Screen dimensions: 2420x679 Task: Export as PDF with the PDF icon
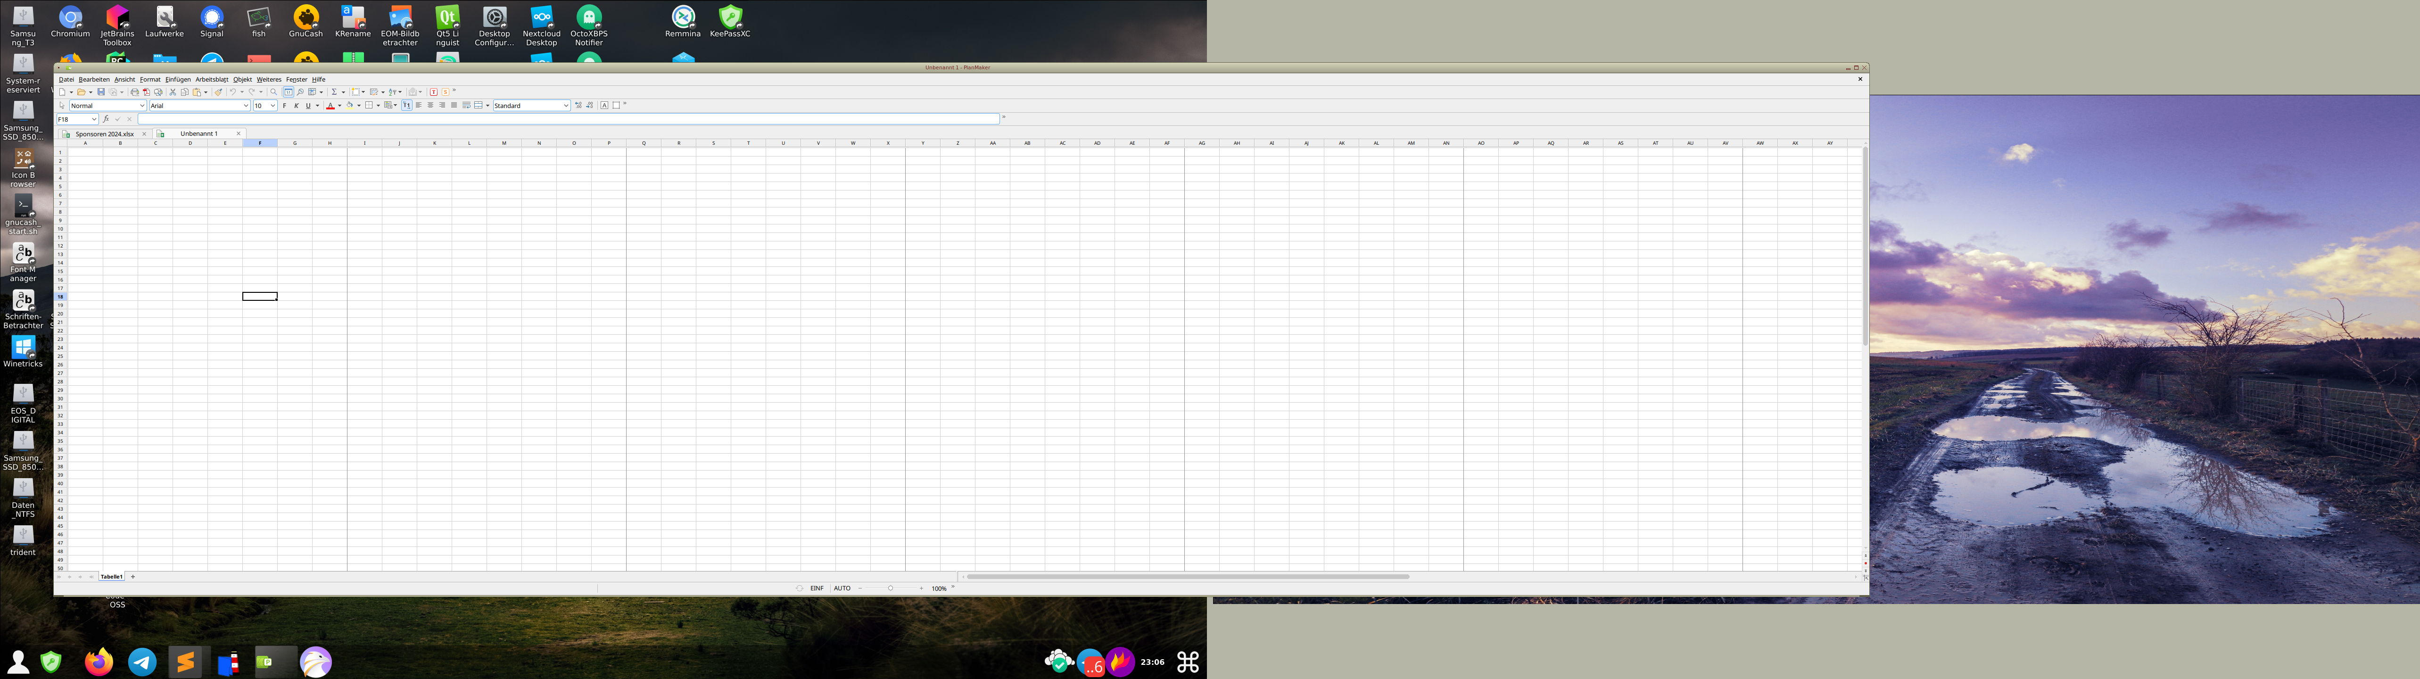(147, 92)
